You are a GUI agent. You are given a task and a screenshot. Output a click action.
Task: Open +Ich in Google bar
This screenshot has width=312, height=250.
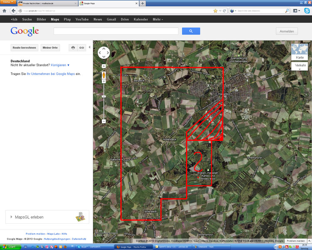click(x=14, y=19)
